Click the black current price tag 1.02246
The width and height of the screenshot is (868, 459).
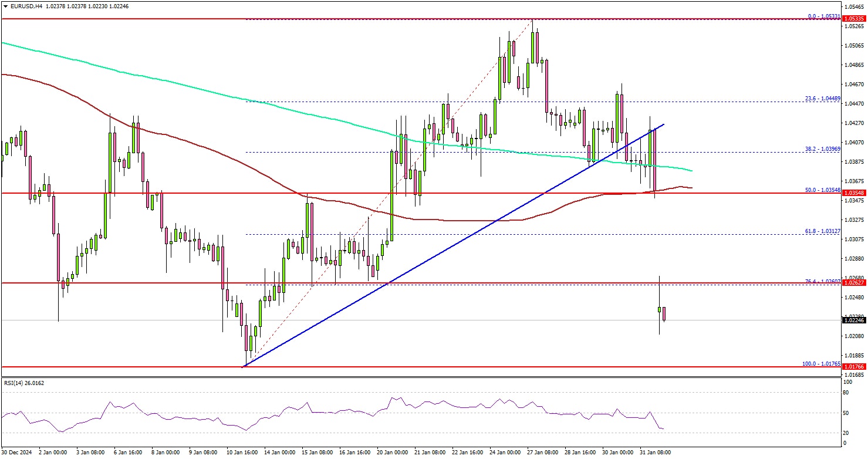(853, 320)
